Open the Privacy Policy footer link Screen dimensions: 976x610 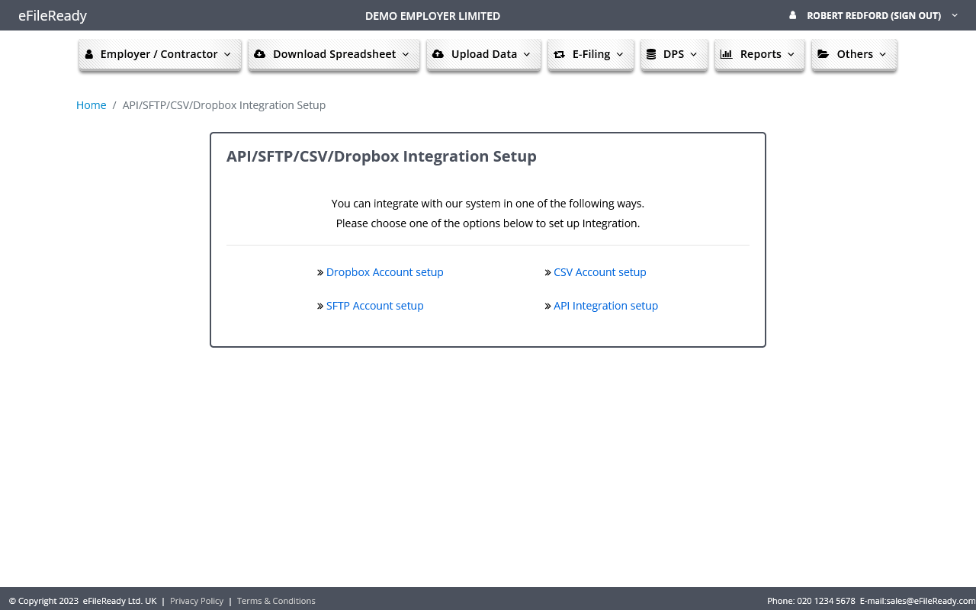(197, 601)
